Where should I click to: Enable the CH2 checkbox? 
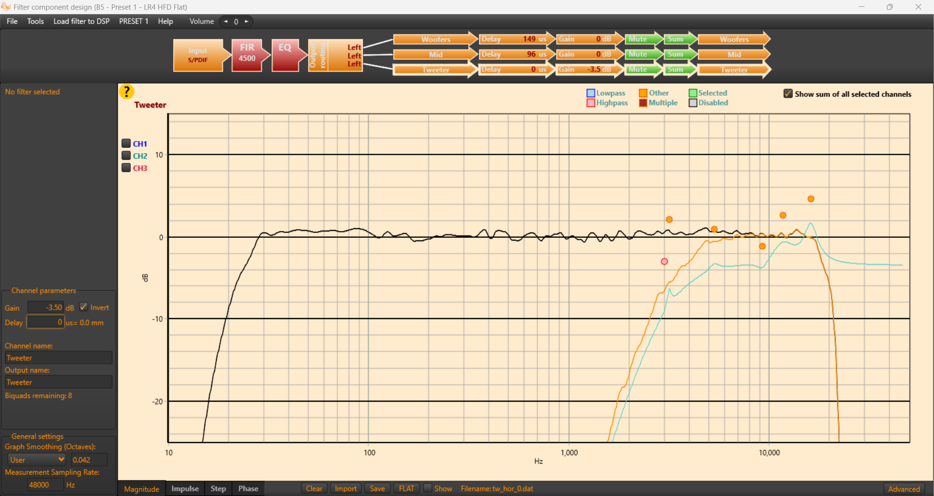point(126,156)
